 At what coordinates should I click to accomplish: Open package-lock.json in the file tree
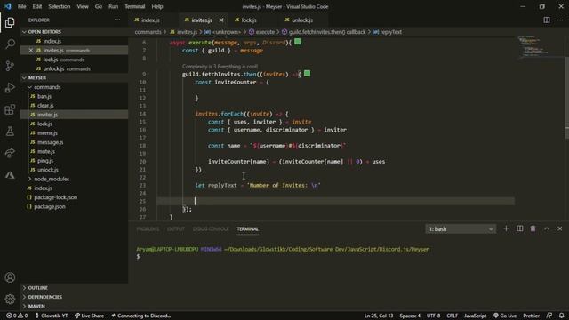click(74, 197)
